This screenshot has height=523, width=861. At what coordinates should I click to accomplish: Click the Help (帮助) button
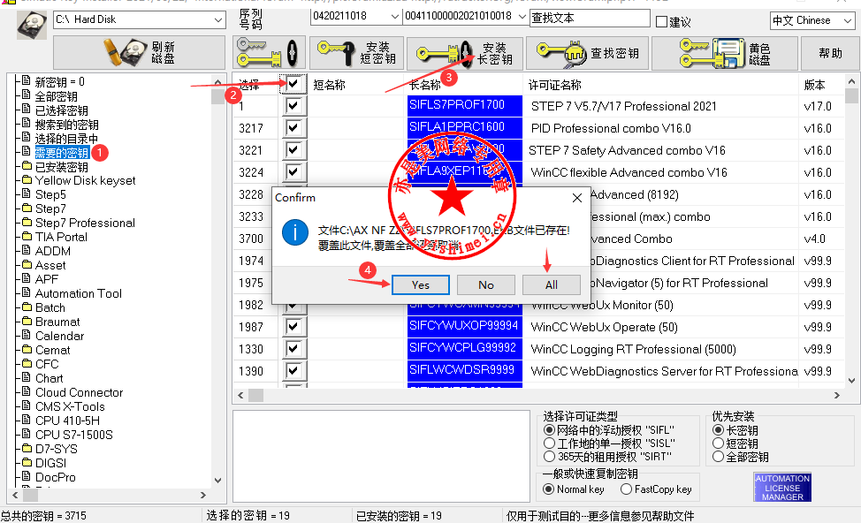pos(830,53)
